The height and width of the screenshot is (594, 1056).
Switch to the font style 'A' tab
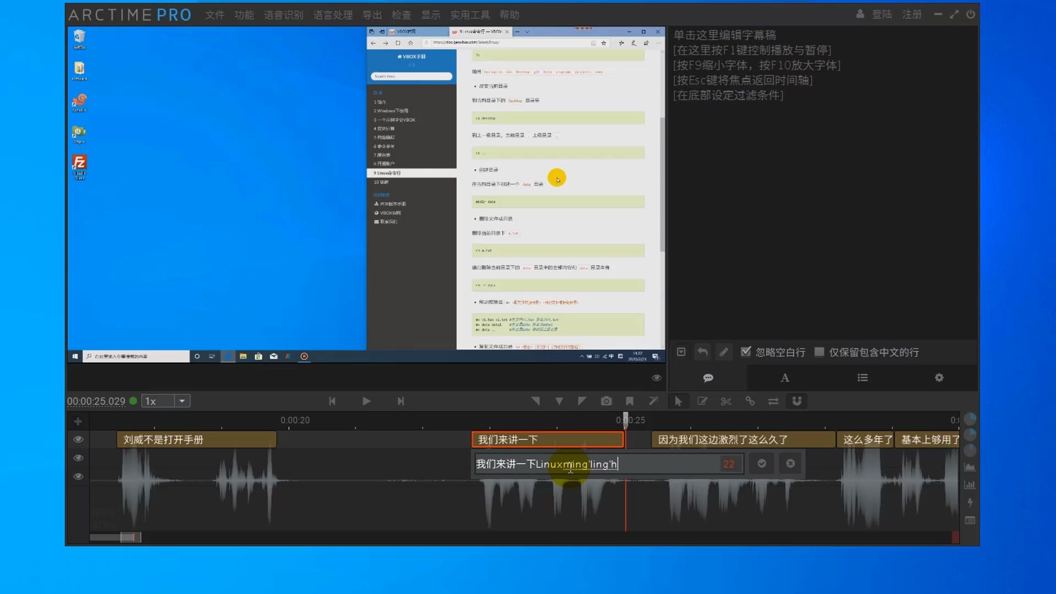pos(785,378)
